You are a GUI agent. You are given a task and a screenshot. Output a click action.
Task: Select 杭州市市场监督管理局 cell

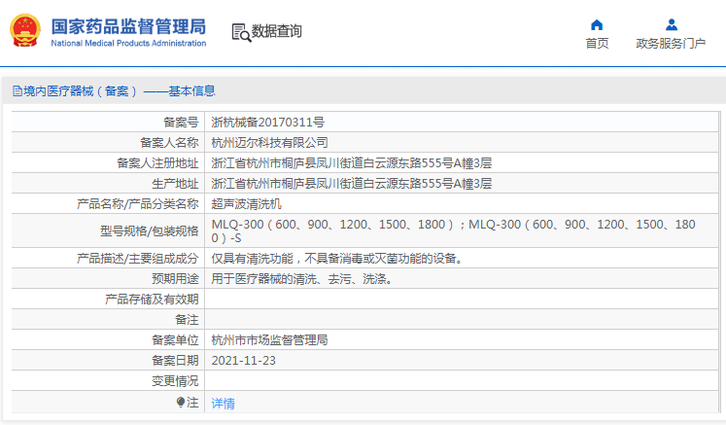(269, 340)
